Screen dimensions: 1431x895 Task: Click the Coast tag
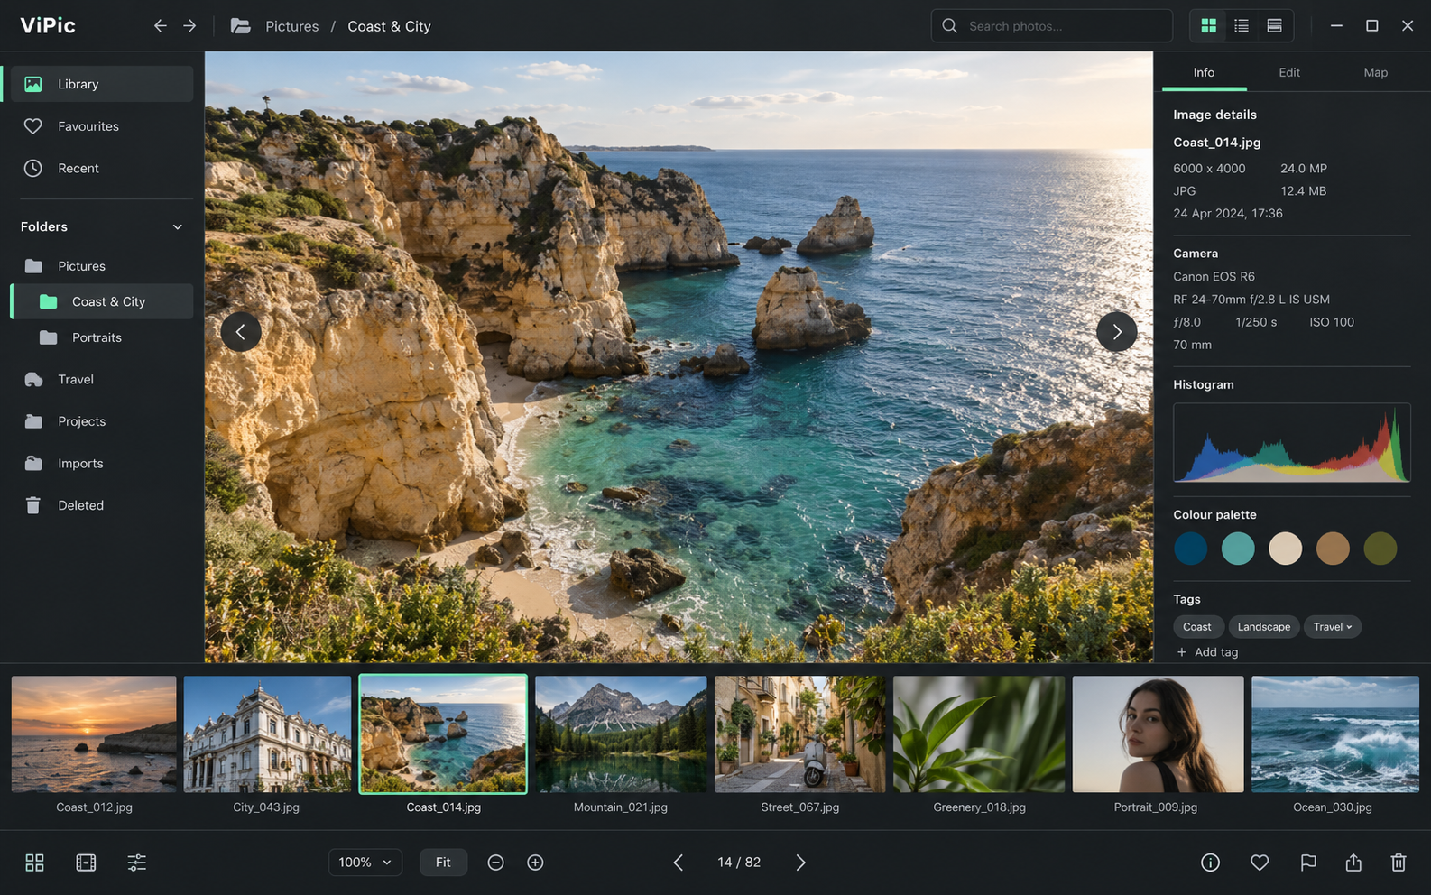point(1197,627)
